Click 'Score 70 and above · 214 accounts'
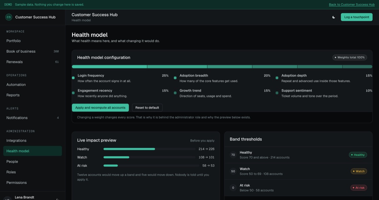This screenshot has height=200, width=379. pyautogui.click(x=264, y=157)
